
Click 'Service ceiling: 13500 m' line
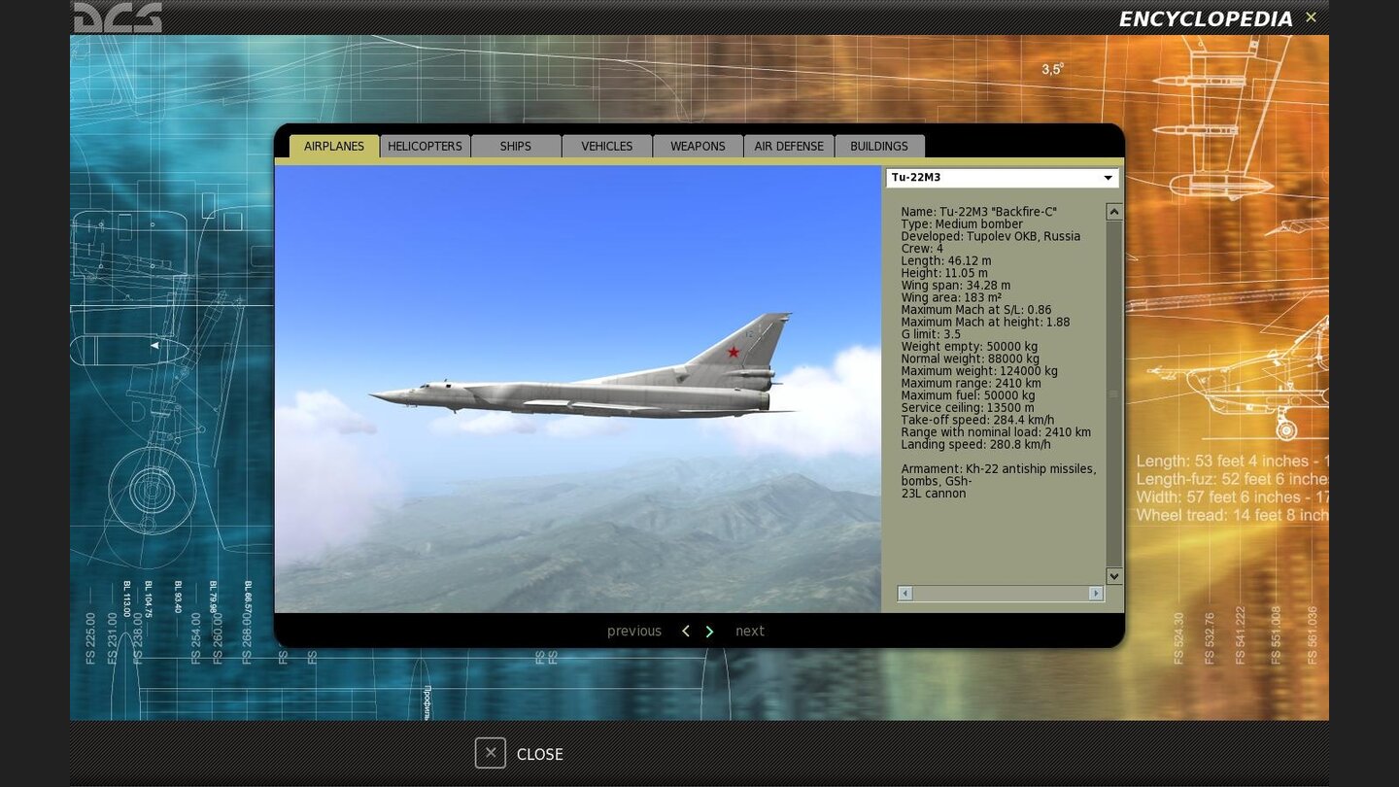968,408
